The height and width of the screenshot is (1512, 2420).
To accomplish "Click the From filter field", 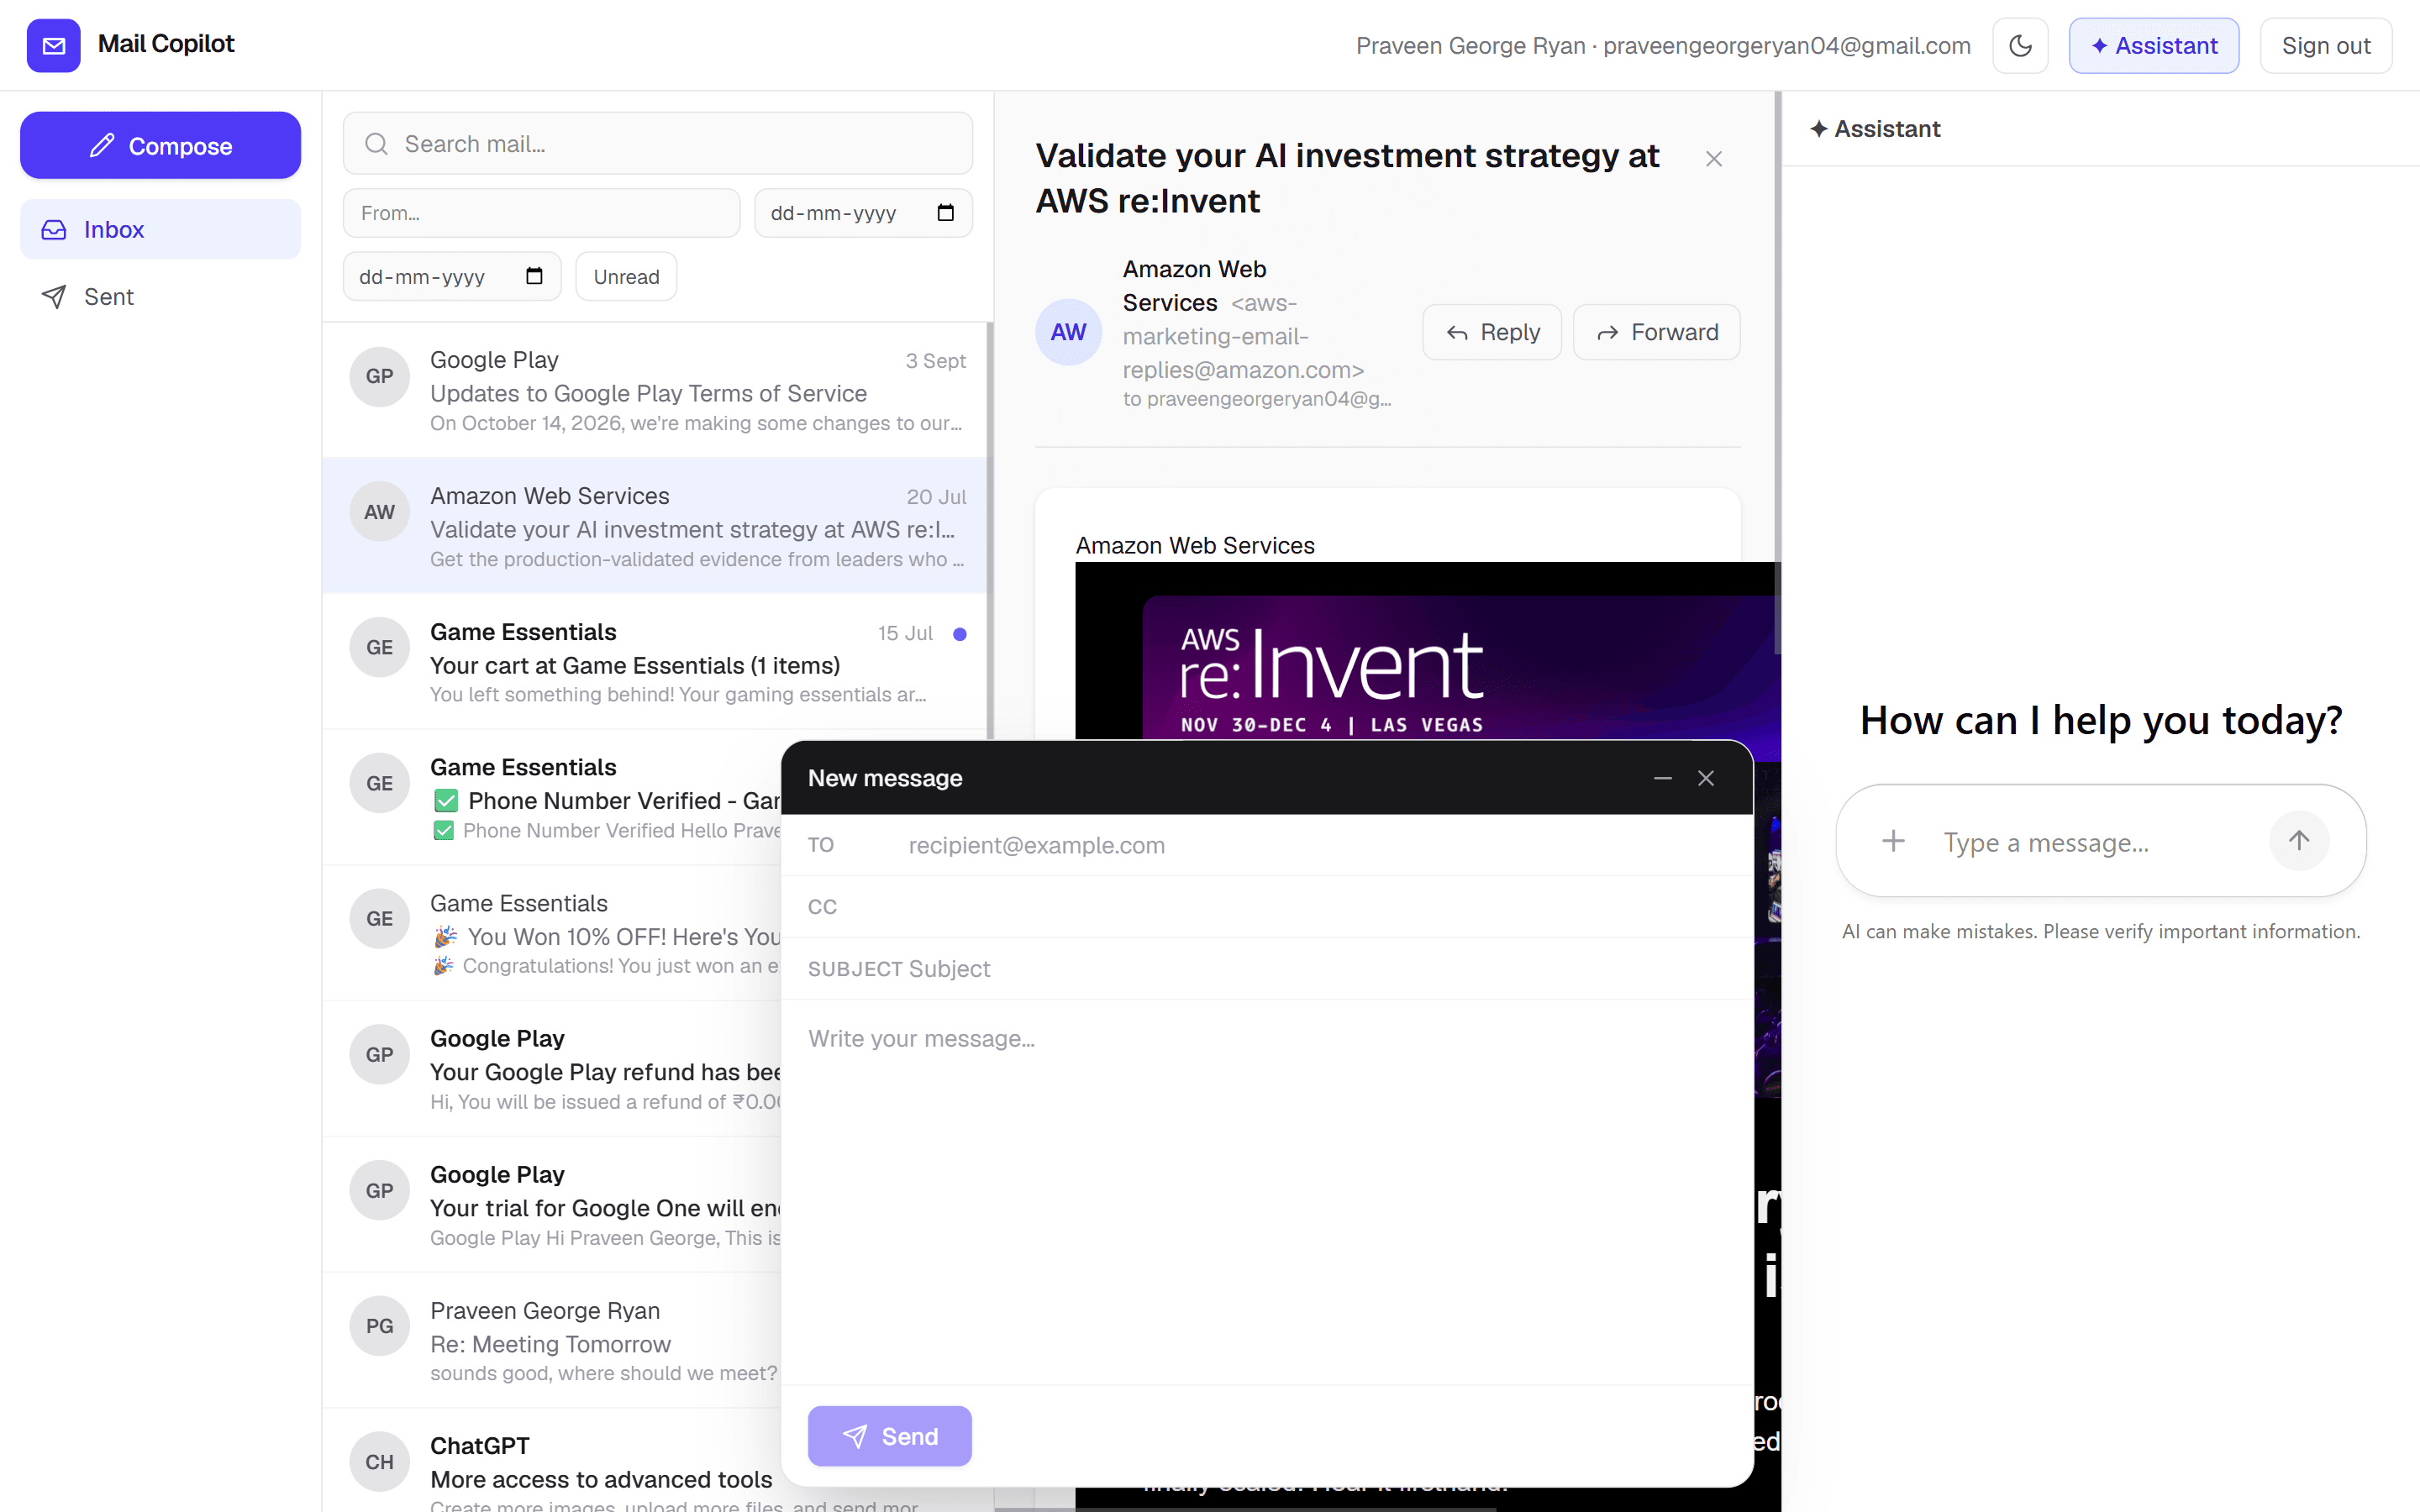I will click(x=541, y=213).
